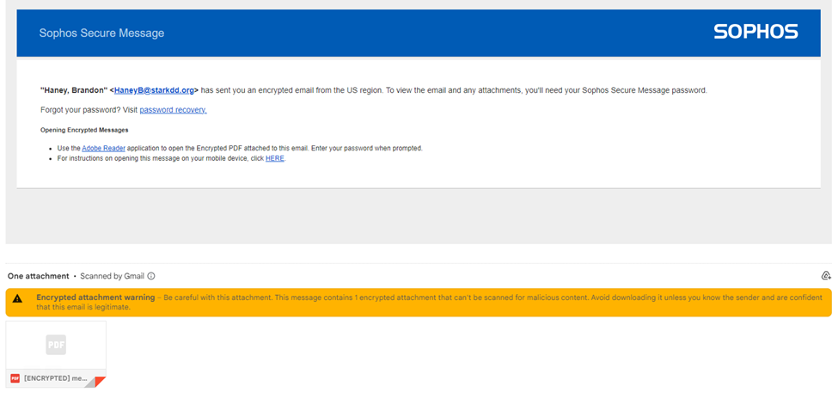The width and height of the screenshot is (838, 417).
Task: Click the encrypted attachment warning triangle icon
Action: (x=18, y=299)
